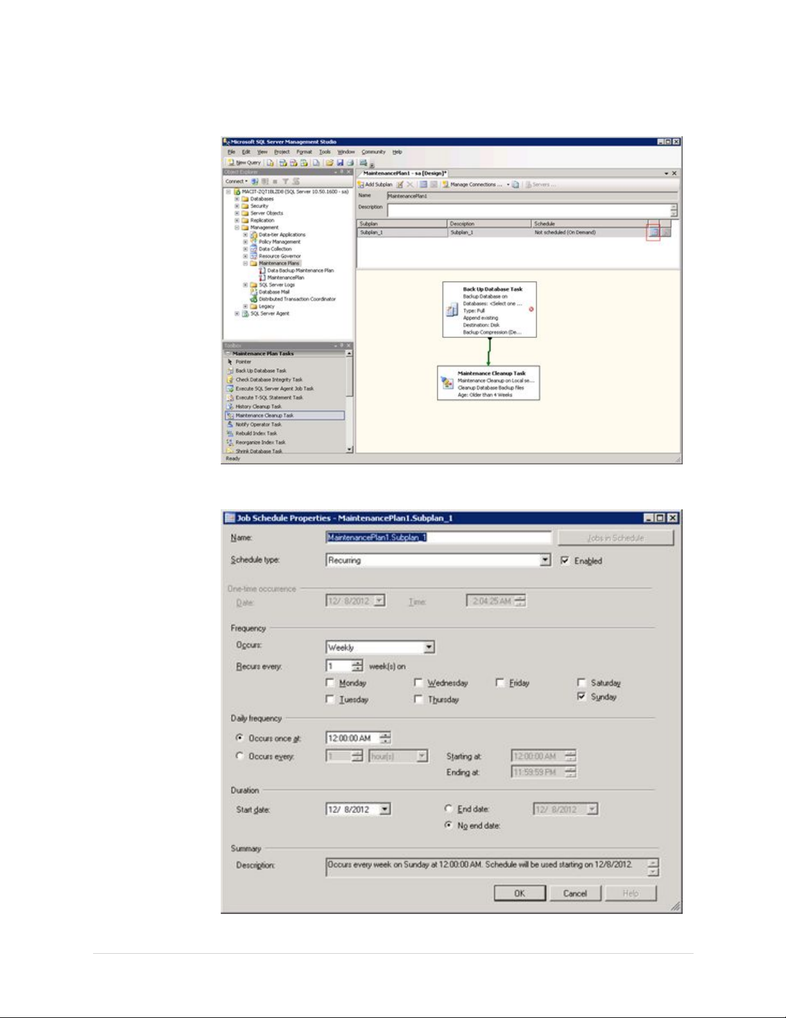Open the Occurs frequency dropdown
The width and height of the screenshot is (786, 1018).
429,647
